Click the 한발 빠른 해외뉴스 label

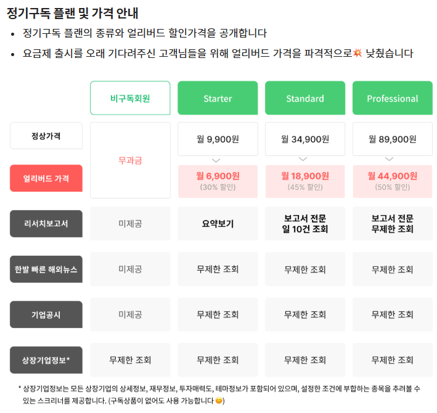[x=46, y=269]
